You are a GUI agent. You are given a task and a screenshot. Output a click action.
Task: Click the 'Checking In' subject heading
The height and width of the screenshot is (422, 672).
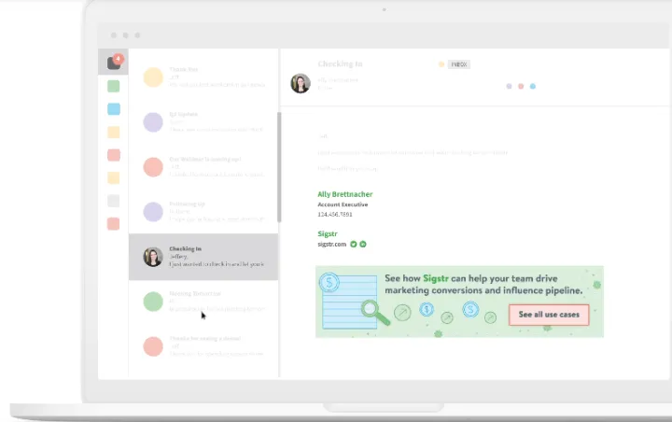pyautogui.click(x=340, y=63)
